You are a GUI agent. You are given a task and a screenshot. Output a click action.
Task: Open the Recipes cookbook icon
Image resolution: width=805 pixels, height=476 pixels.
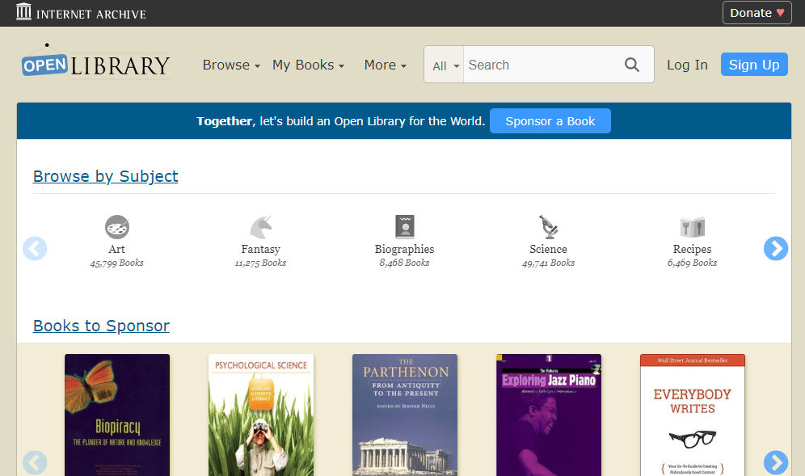coord(692,227)
